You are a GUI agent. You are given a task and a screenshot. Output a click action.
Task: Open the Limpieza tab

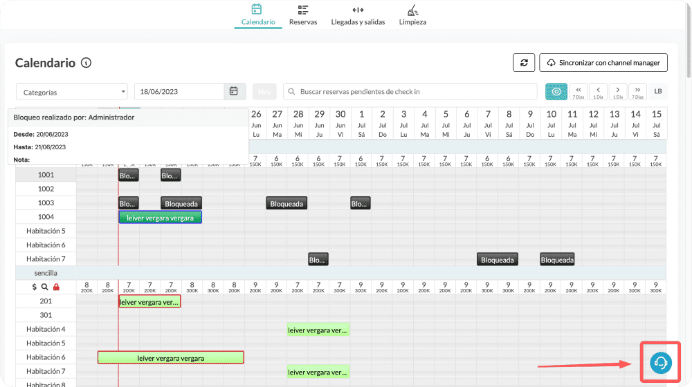click(412, 15)
